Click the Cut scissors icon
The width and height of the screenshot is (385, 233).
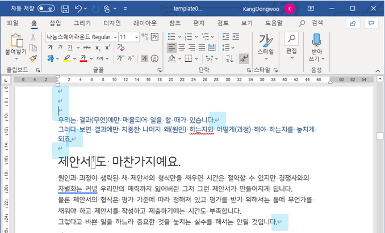pos(33,37)
